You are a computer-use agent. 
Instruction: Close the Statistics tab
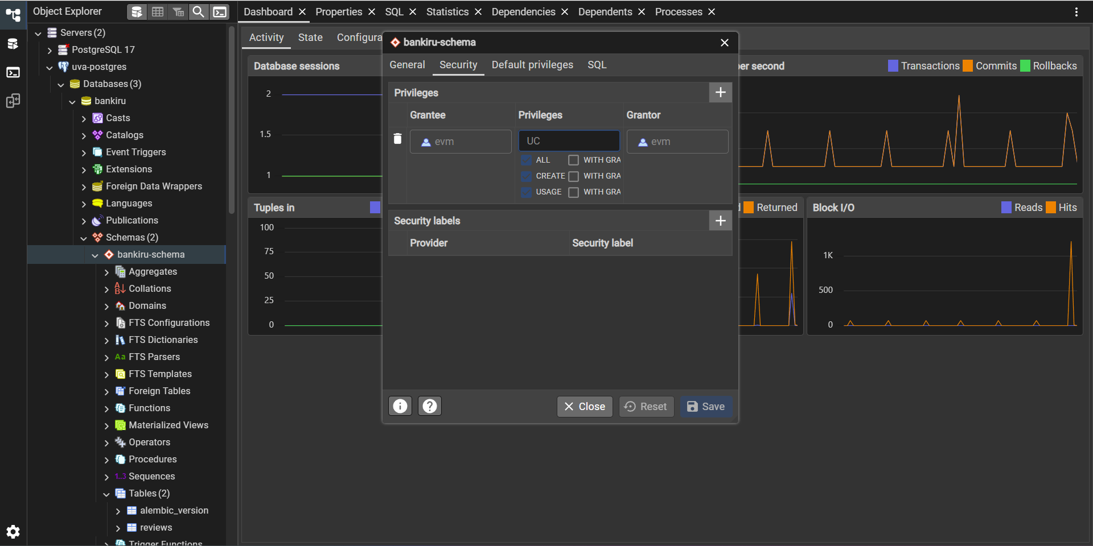tap(478, 12)
